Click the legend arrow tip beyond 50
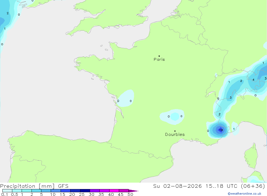Image resolution: width=267 pixels, height=196 pixels. click(x=134, y=191)
